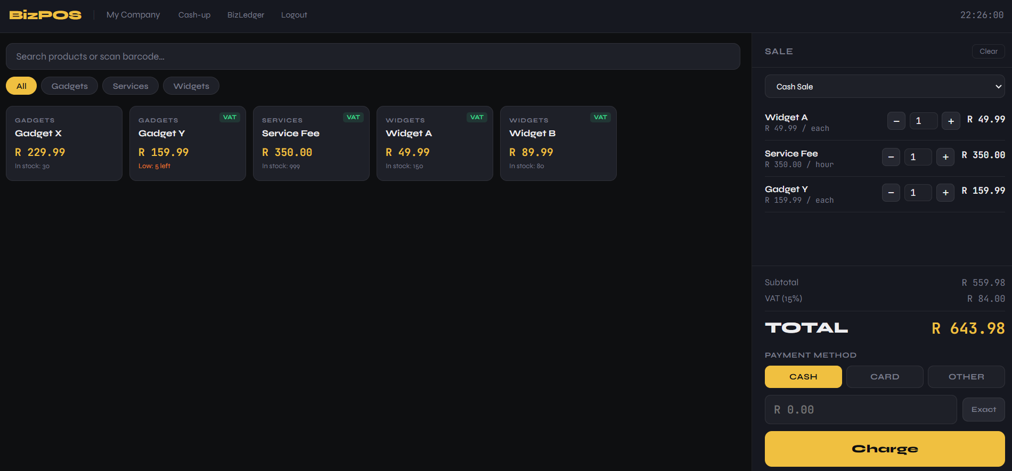Screen dimensions: 1012x471
Task: Add Widget A product card to sale
Action: tap(435, 143)
